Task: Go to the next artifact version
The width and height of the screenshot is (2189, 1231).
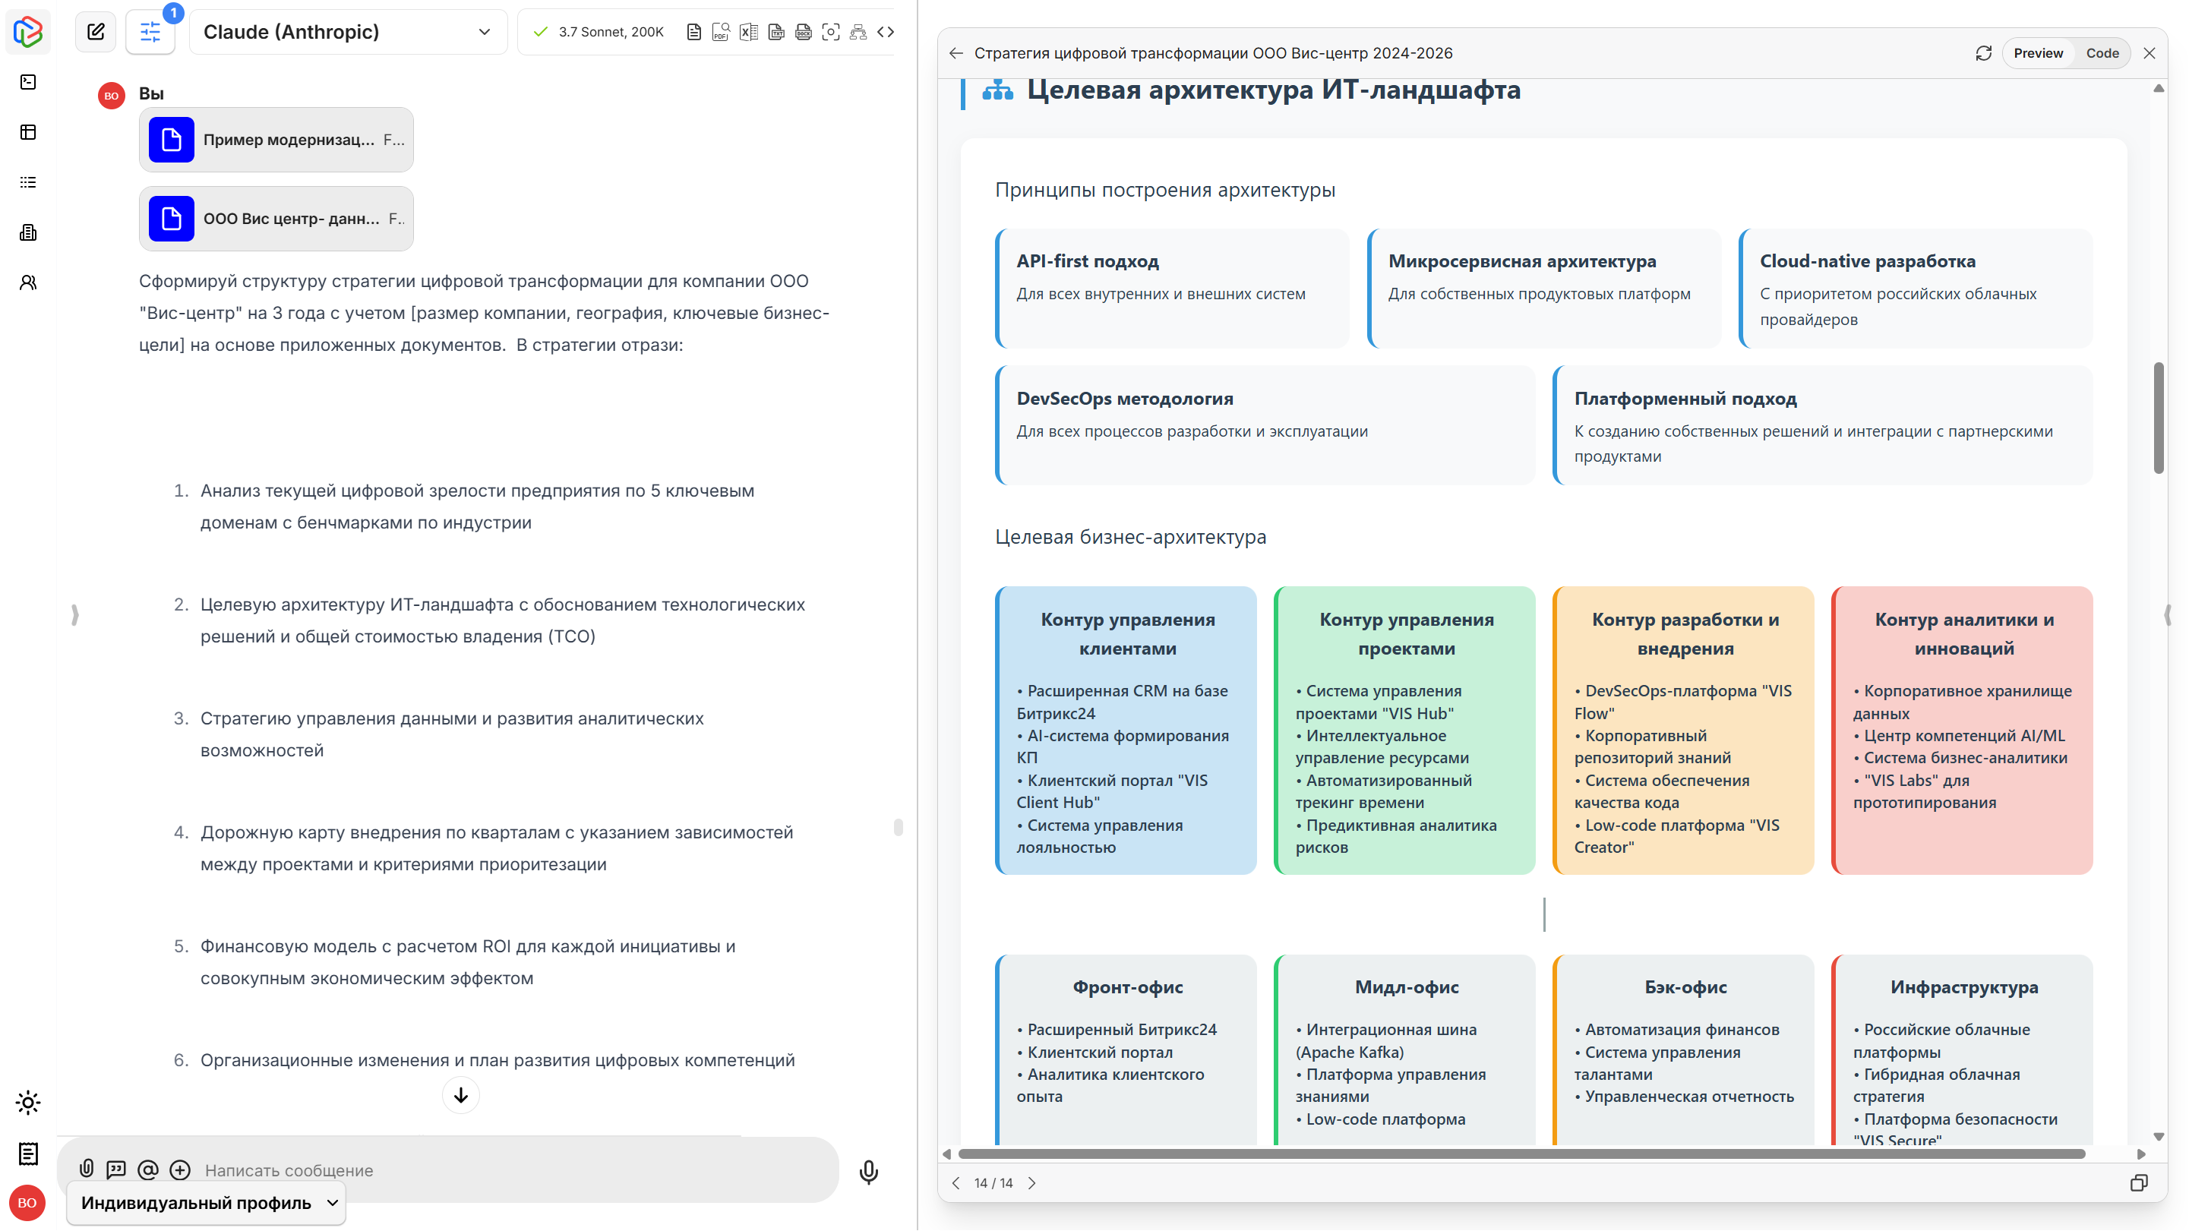Action: point(1031,1182)
